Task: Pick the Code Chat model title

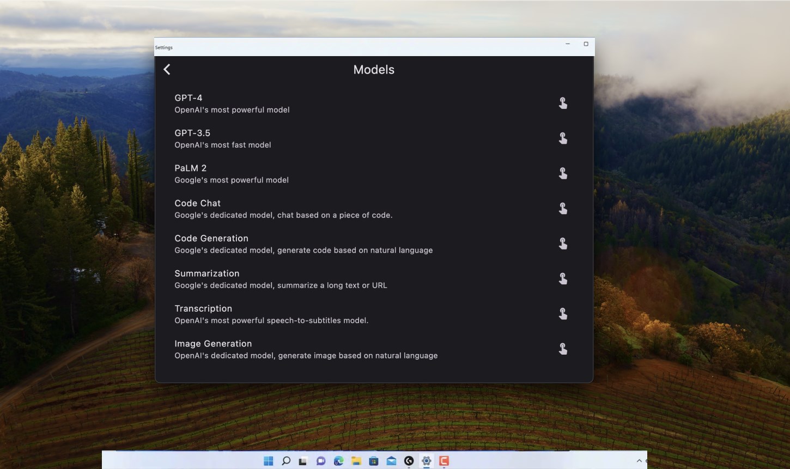Action: 198,203
